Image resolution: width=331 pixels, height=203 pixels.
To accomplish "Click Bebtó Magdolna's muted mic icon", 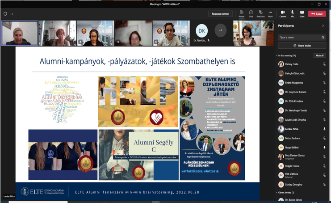I will [x=324, y=83].
